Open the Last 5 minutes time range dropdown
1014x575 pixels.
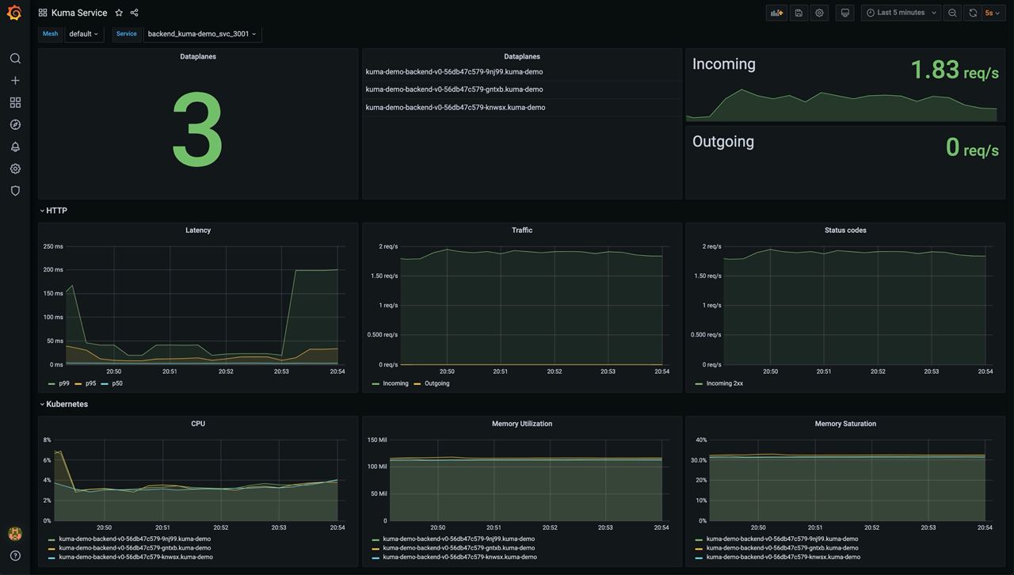pos(899,12)
